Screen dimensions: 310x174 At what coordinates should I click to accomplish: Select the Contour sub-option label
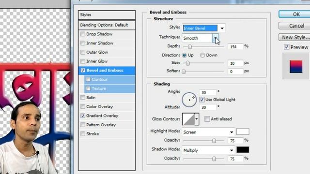(99, 79)
